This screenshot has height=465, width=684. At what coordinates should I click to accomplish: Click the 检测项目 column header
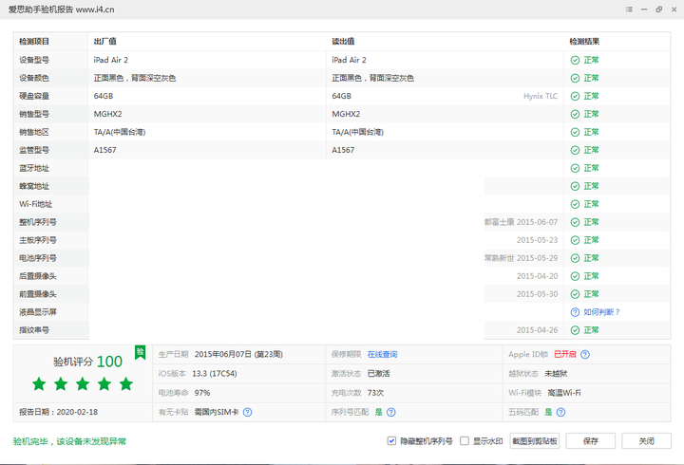tap(34, 42)
